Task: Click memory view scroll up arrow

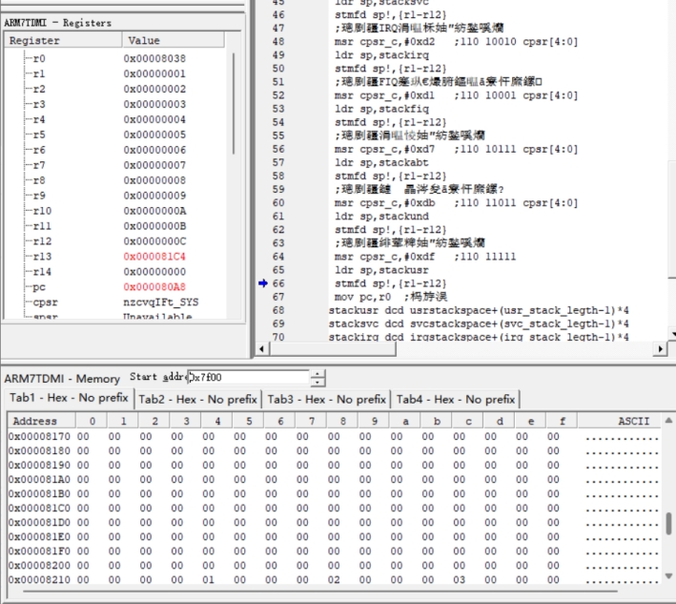Action: 668,421
